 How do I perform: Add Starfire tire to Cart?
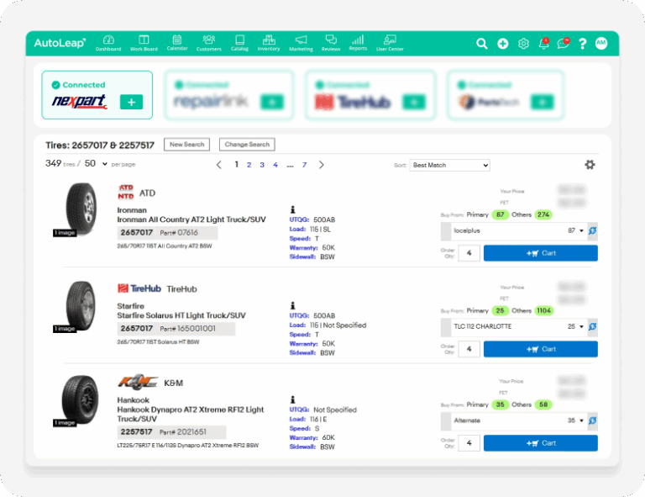click(x=541, y=349)
